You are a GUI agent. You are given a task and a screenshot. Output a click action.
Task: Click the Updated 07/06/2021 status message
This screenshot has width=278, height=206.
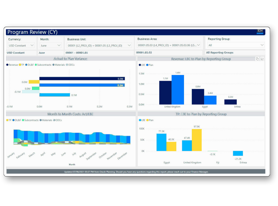pos(136,171)
